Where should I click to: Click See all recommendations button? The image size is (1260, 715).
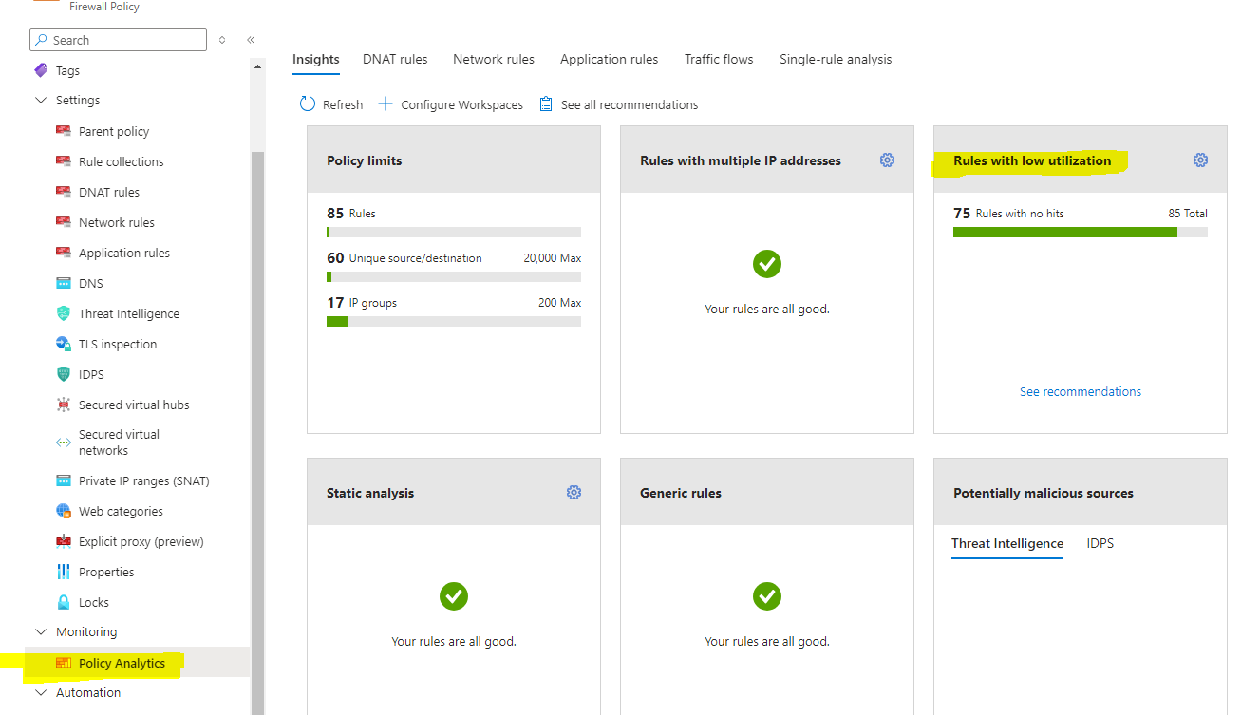(619, 104)
